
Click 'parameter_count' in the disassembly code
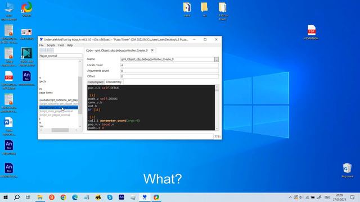[113, 121]
